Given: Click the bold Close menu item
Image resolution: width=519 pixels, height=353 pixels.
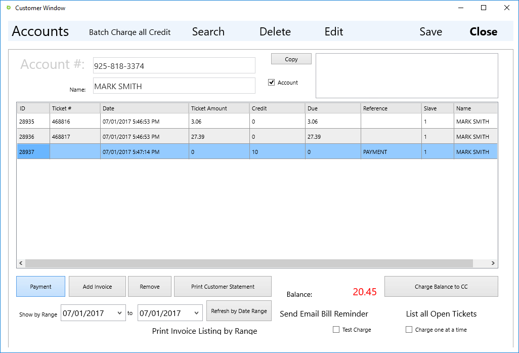Looking at the screenshot, I should [x=483, y=32].
